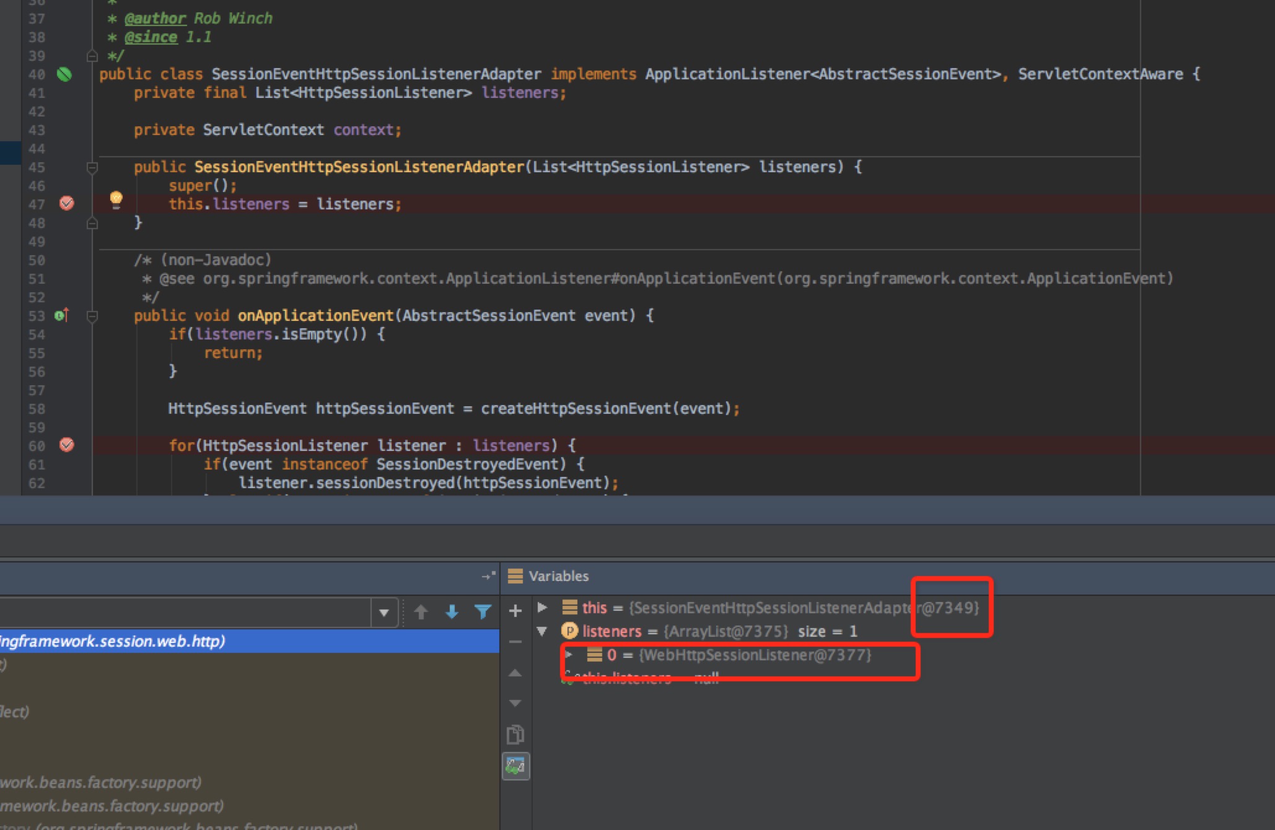
Task: Click the blue down-arrow next frame icon
Action: point(452,613)
